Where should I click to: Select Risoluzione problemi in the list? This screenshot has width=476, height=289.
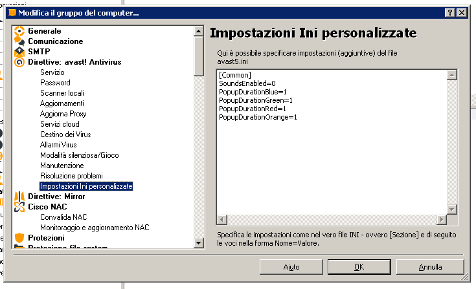[71, 176]
